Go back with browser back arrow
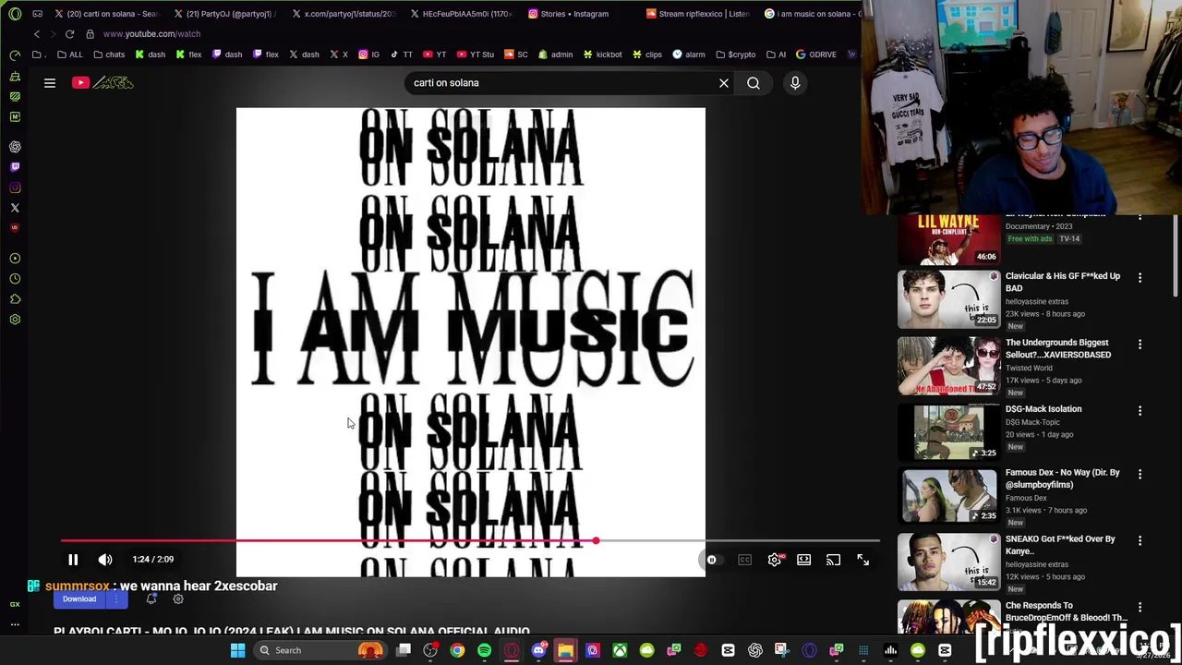This screenshot has width=1182, height=665. click(37, 34)
